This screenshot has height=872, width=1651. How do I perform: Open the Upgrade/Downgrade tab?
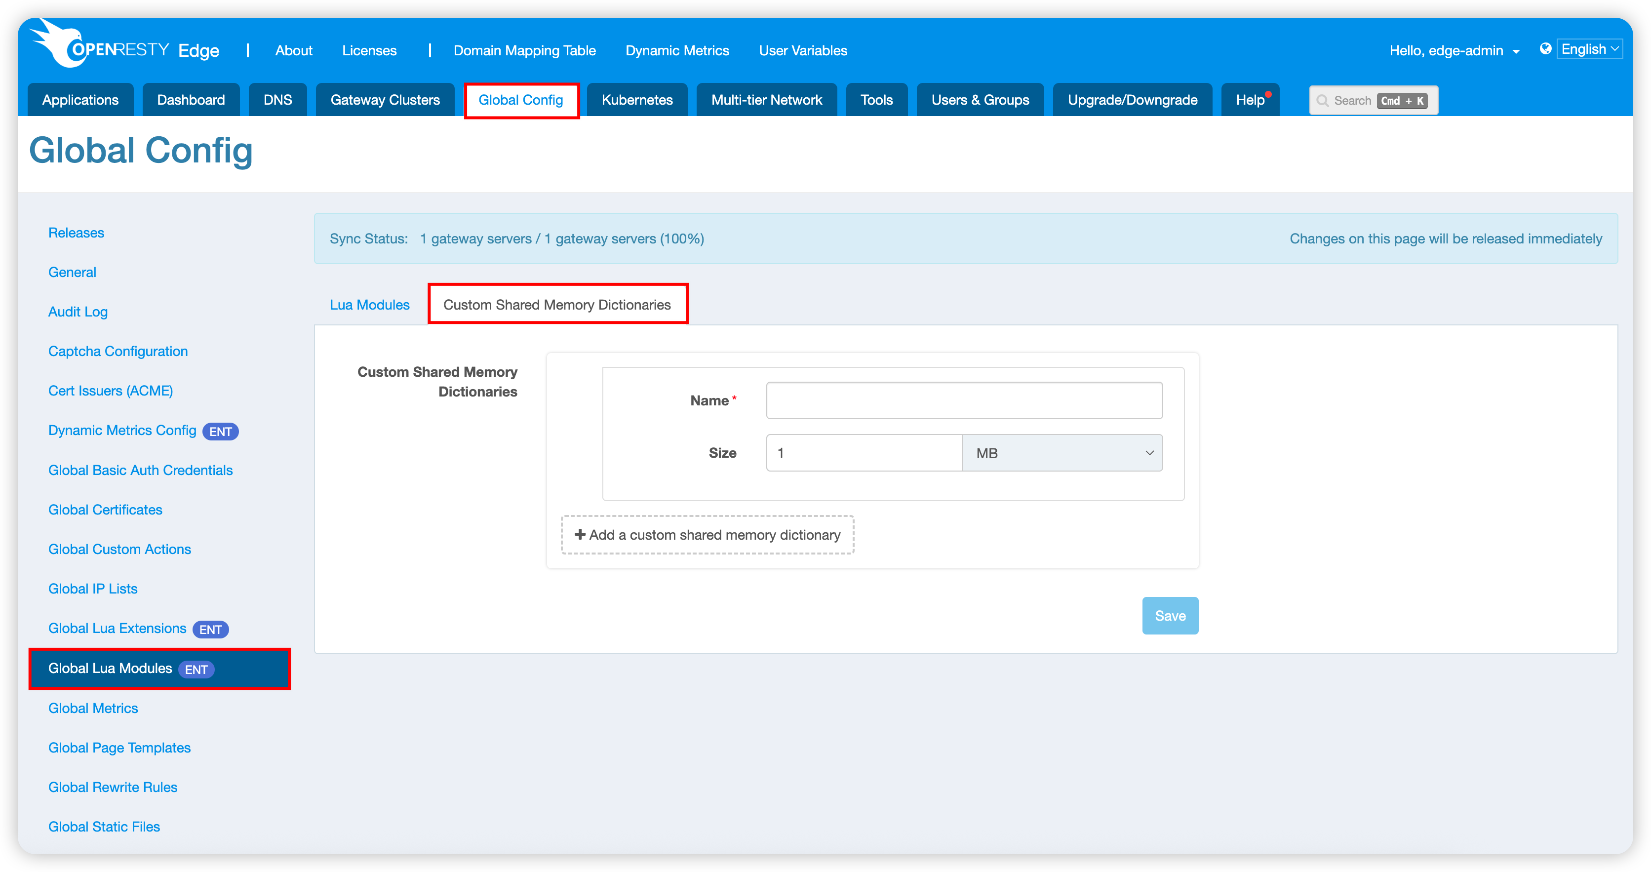click(x=1132, y=100)
